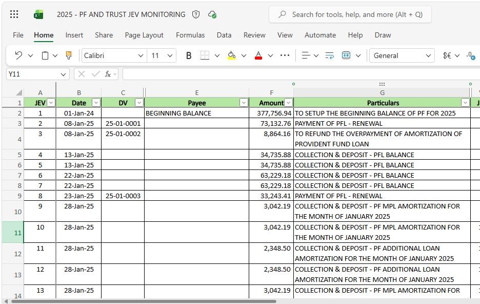The height and width of the screenshot is (304, 480).
Task: Undo the last action
Action: tap(18, 55)
